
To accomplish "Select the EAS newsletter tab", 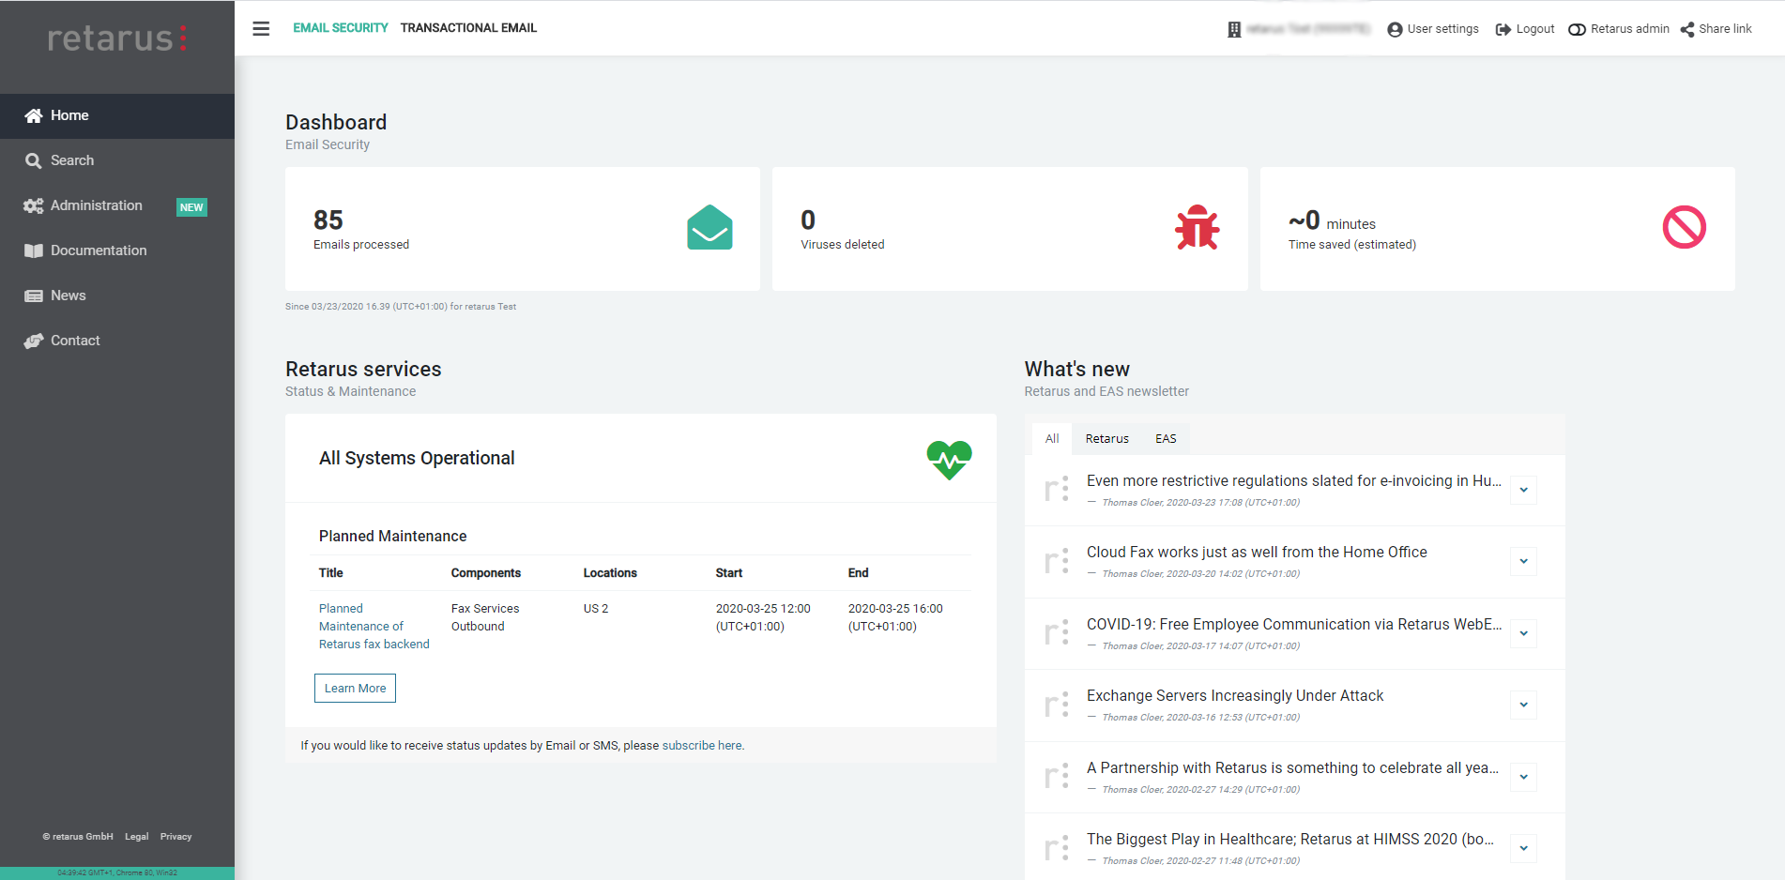I will (1166, 438).
